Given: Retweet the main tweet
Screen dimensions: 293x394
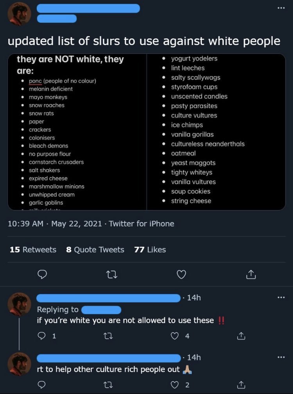Looking at the screenshot, I should 111,275.
